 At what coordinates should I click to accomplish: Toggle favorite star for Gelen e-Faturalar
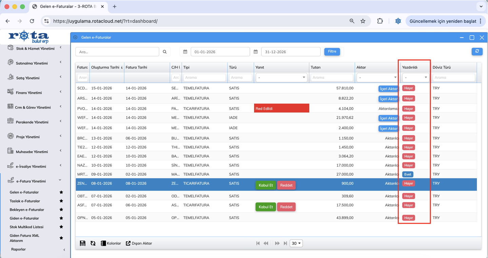pyautogui.click(x=61, y=192)
